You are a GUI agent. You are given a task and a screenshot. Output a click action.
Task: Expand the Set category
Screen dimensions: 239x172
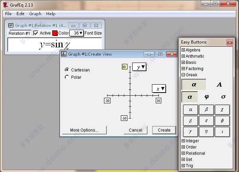(183, 160)
